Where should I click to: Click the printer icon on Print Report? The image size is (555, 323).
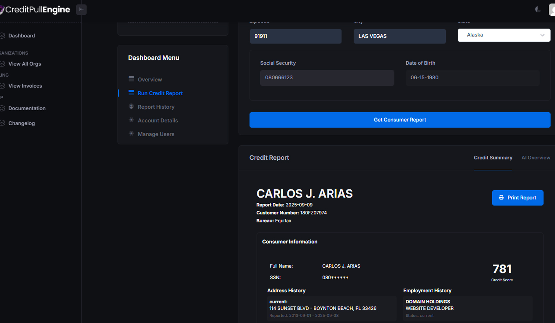tap(501, 198)
